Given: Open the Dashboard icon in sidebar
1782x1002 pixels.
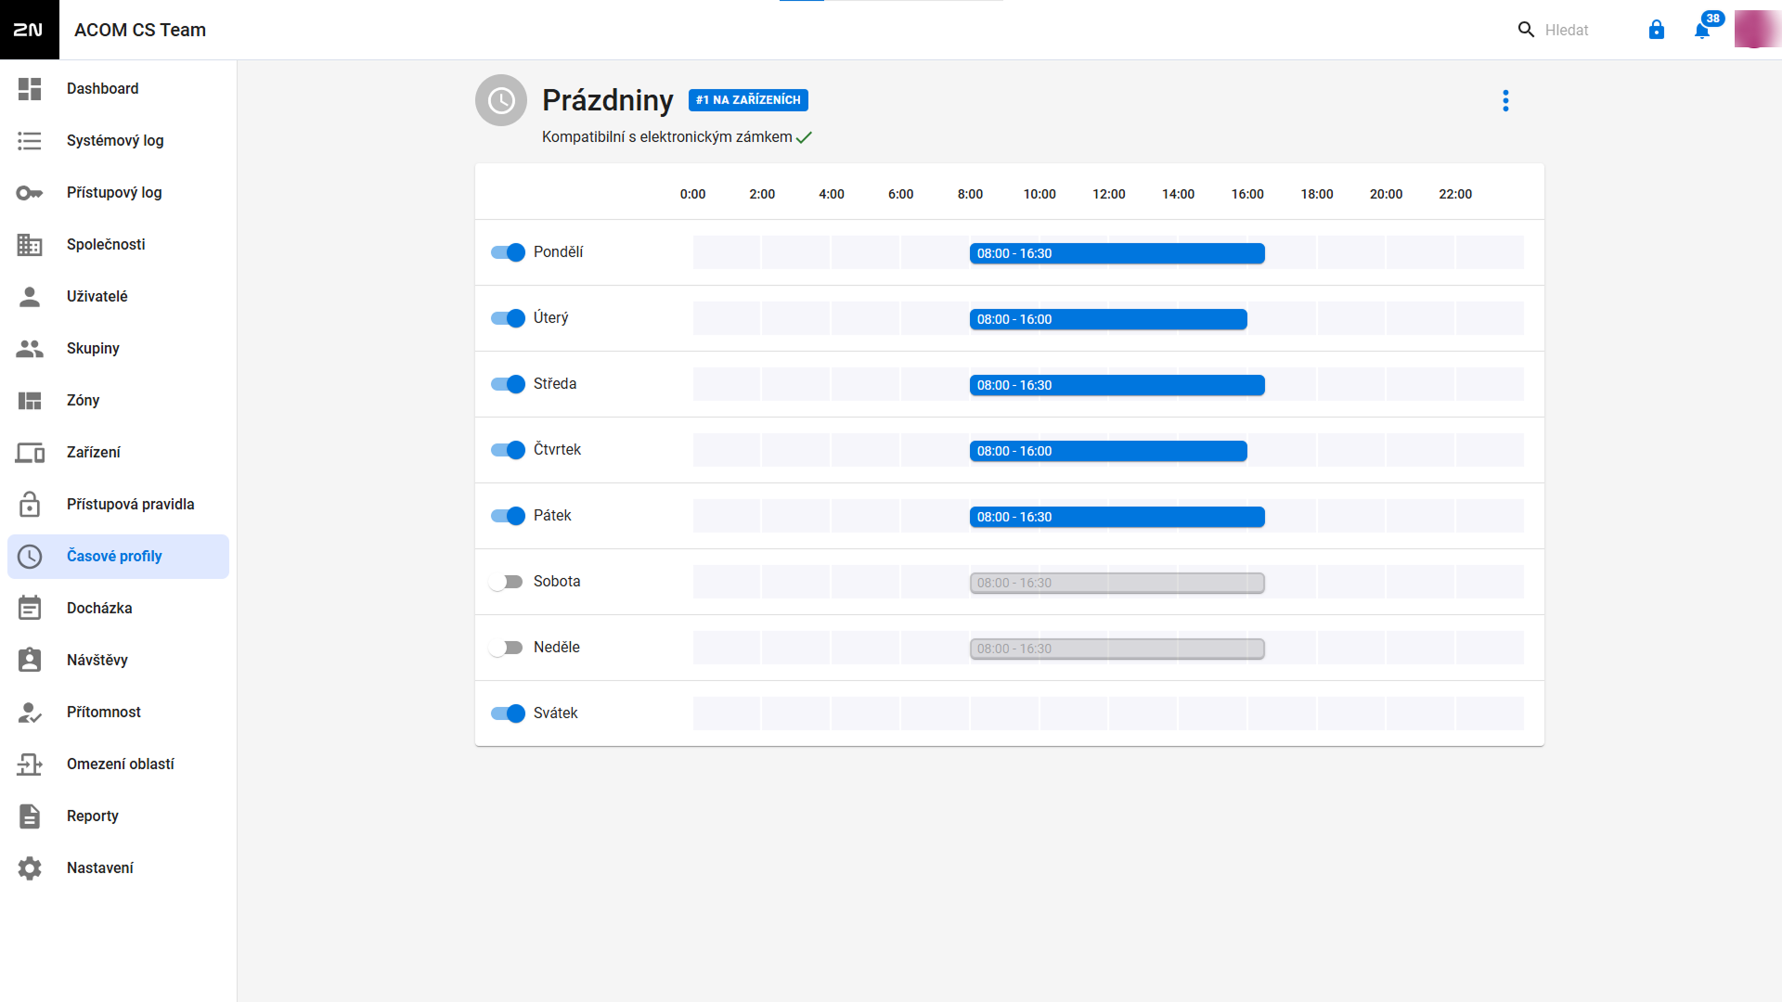Looking at the screenshot, I should 30,89.
